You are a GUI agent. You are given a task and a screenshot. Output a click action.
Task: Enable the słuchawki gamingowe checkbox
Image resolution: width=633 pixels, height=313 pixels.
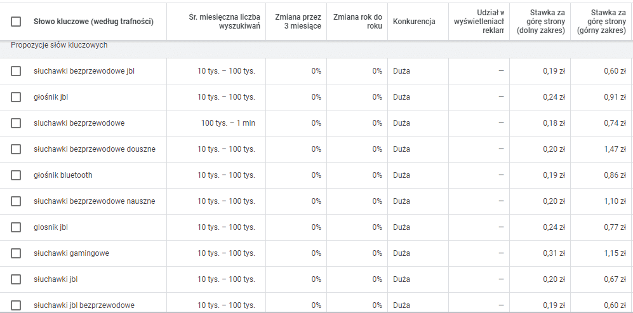click(16, 253)
